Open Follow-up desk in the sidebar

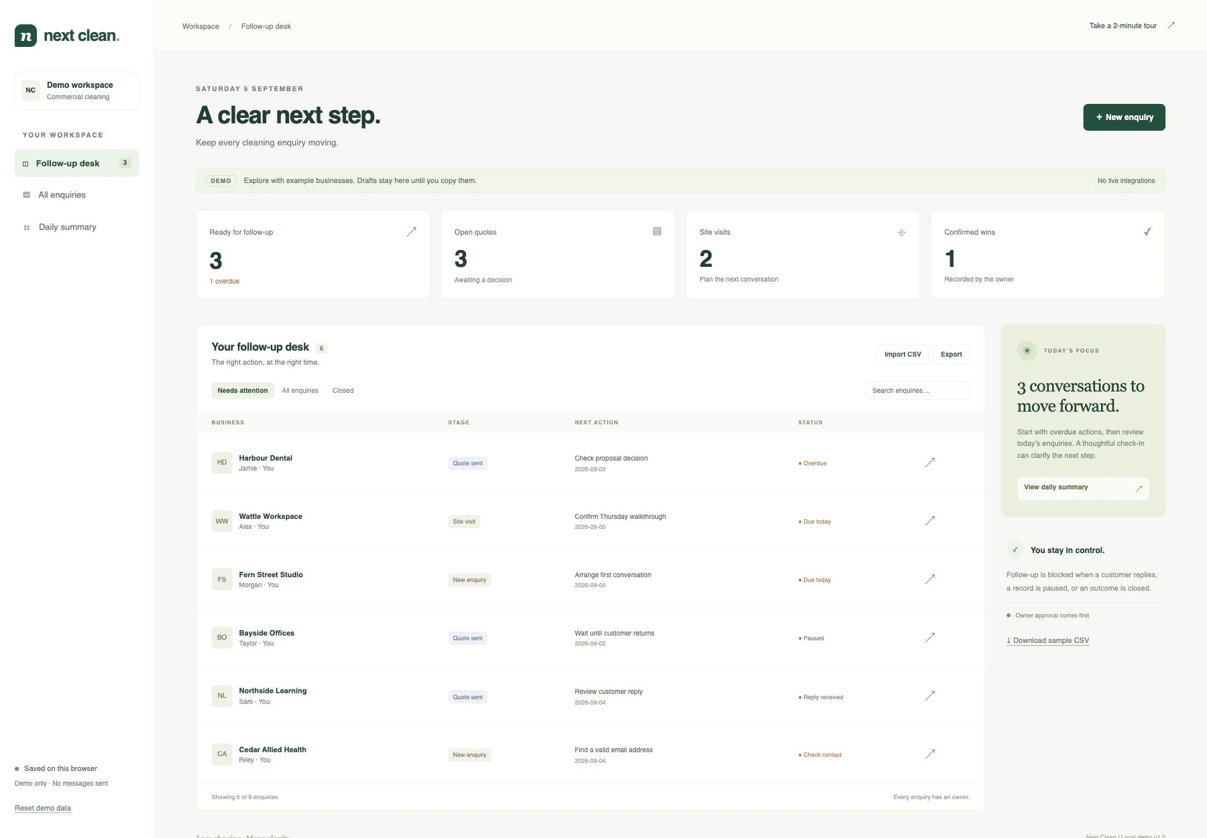coord(76,163)
